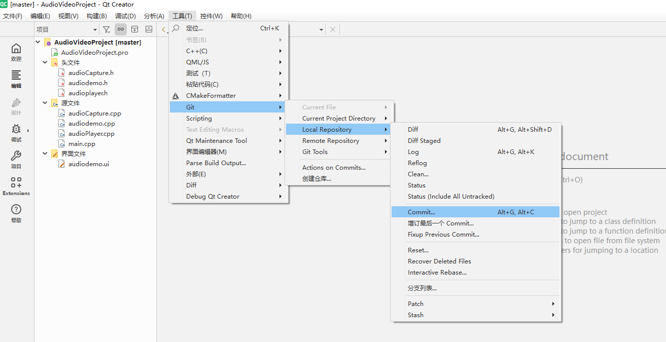Open the filter icon in project panel
Viewport: 666px width, 342px height.
107,29
